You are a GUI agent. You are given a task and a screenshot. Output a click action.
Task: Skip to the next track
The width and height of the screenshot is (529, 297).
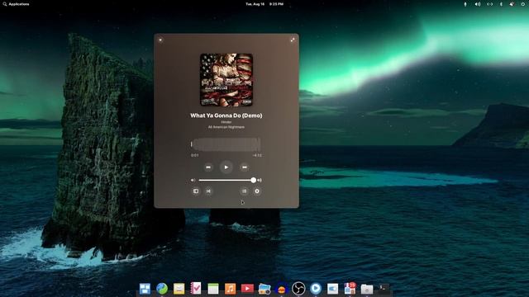click(245, 167)
